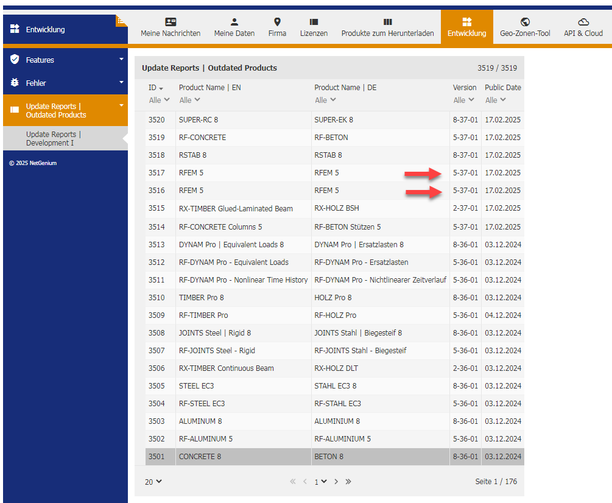Expand the Fehler sidebar menu arrow
The height and width of the screenshot is (503, 612).
121,82
